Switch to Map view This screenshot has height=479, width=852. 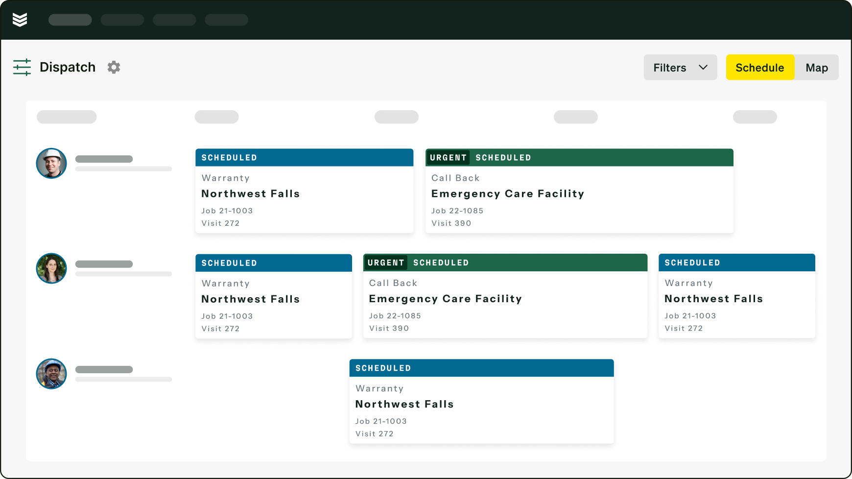(x=816, y=67)
